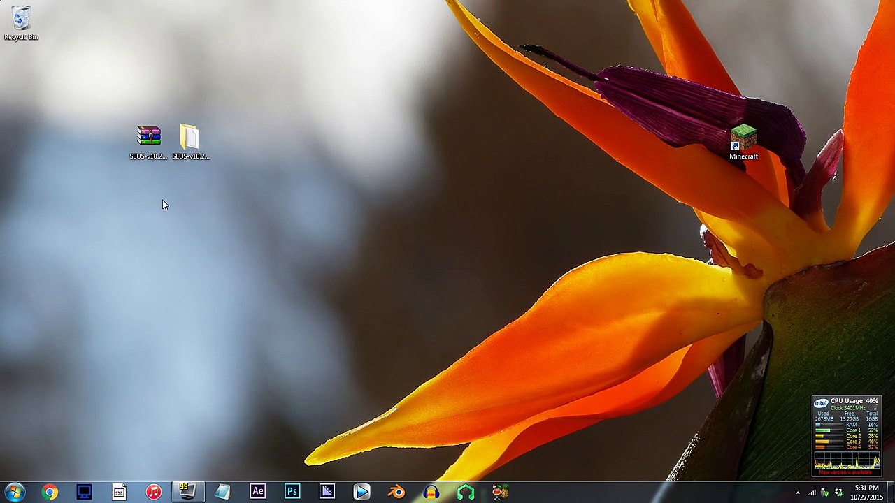Open Blender from the taskbar
Screen dimensions: 895x503
[x=396, y=492]
